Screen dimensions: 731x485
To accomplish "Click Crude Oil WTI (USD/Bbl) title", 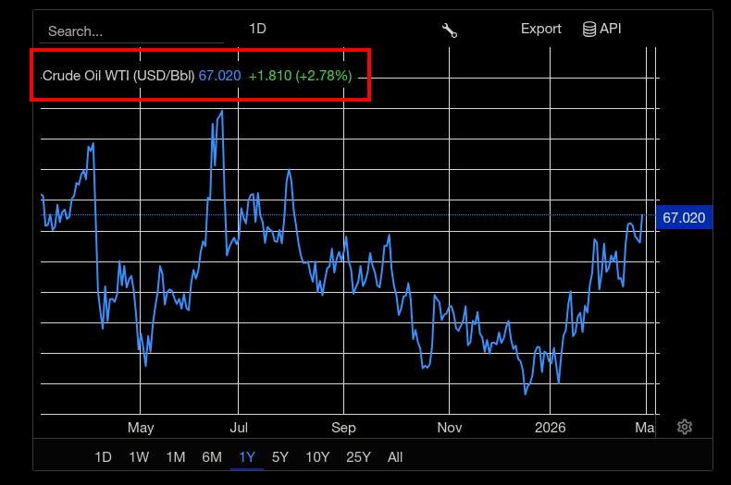I will coord(118,76).
